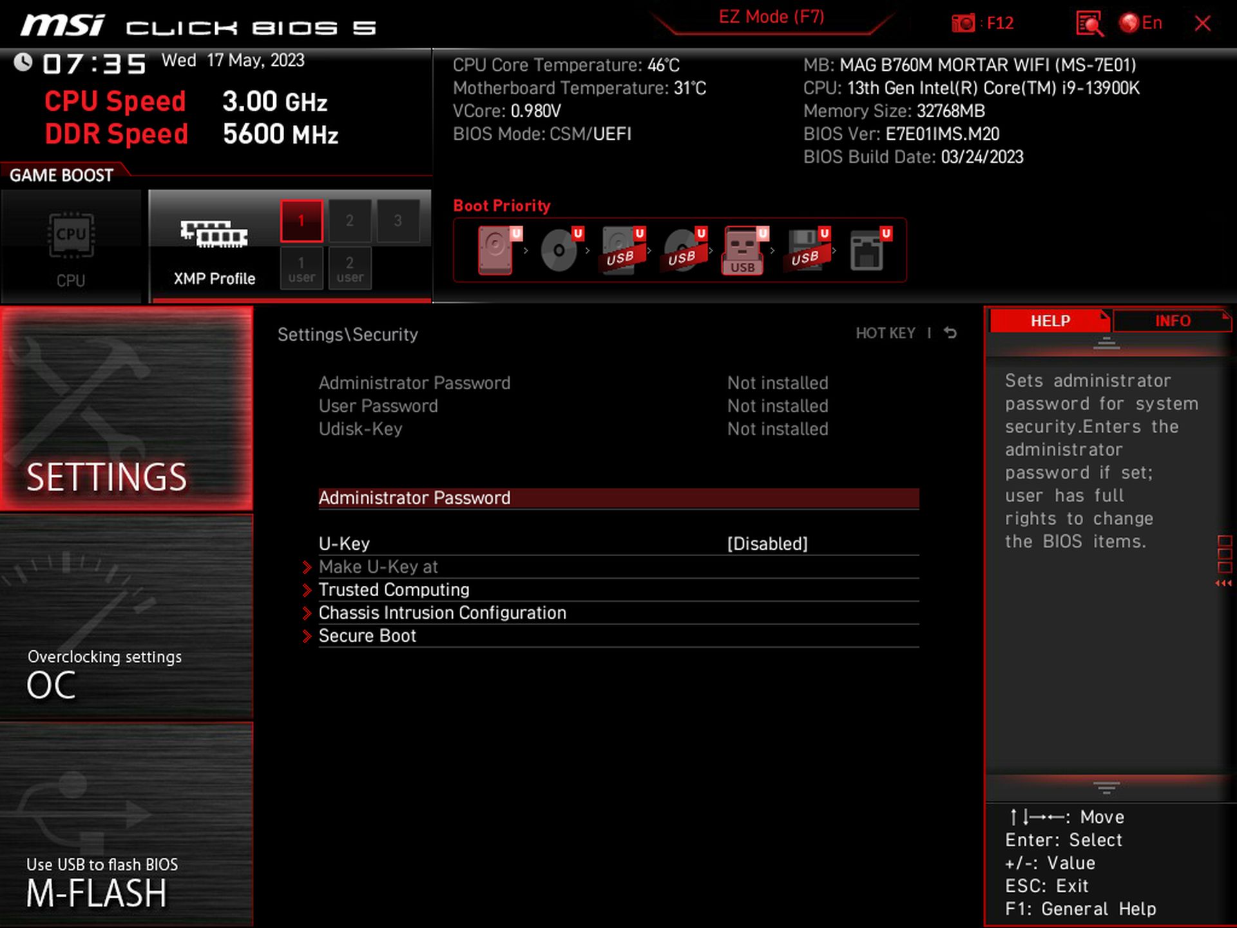
Task: Click the red arrow beside Chassis Intrusion Configuration
Action: coord(307,613)
